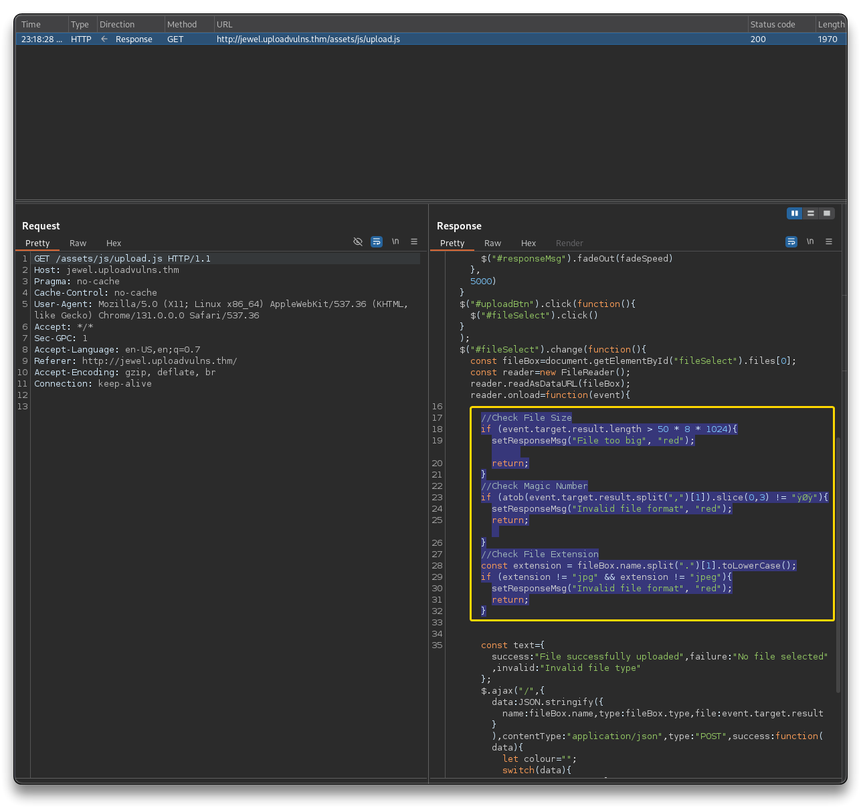Click the Request panel title
Image resolution: width=861 pixels, height=808 pixels.
pyautogui.click(x=41, y=226)
